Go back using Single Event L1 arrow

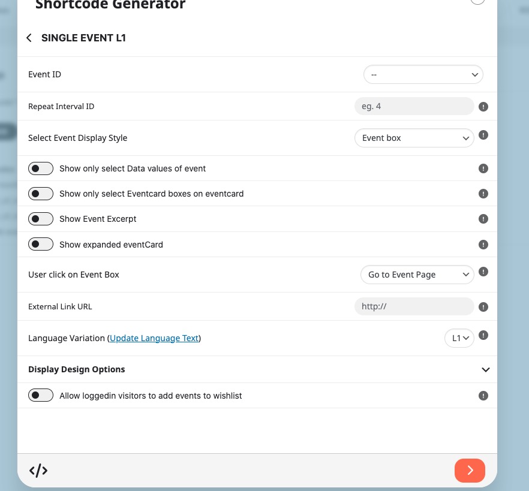coord(29,38)
